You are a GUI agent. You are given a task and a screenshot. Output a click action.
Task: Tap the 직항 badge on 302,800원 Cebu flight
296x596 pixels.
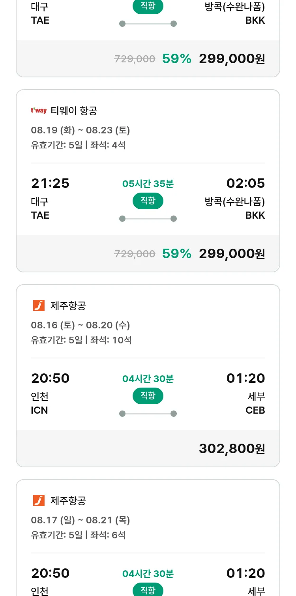148,396
